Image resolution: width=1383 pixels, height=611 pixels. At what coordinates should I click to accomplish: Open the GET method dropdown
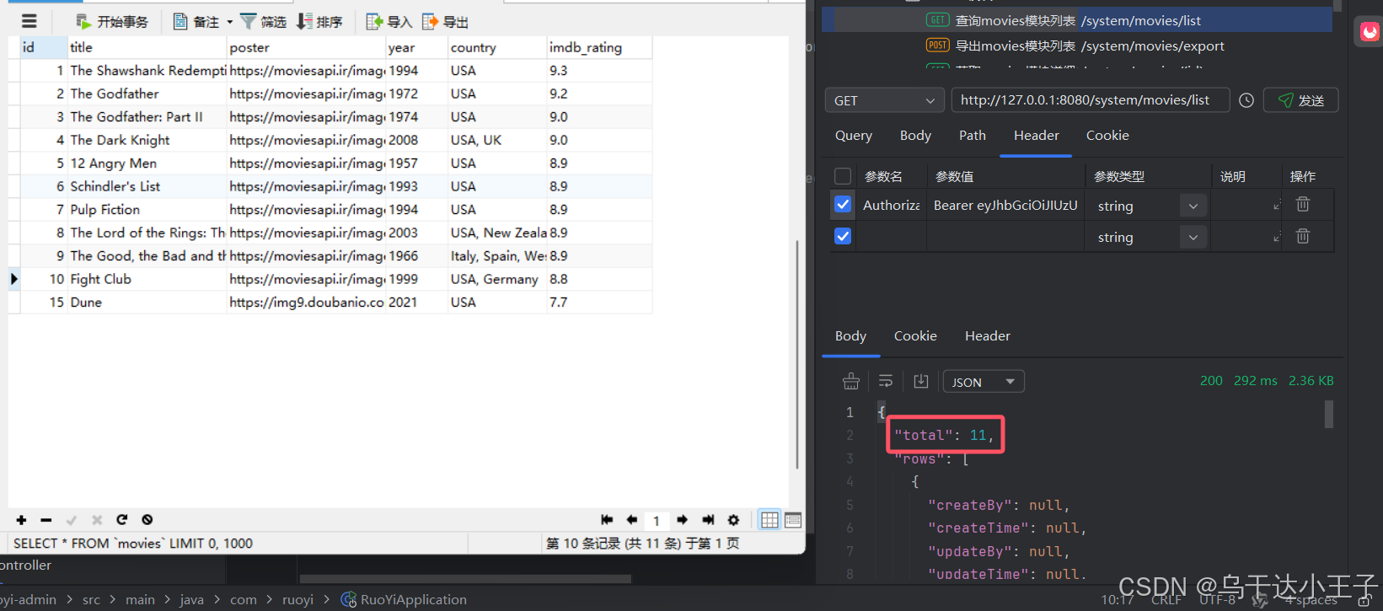click(x=883, y=100)
